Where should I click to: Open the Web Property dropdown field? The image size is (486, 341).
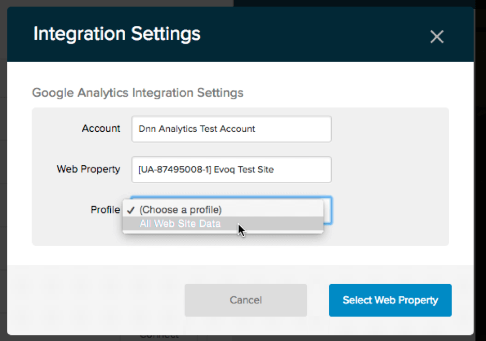pyautogui.click(x=231, y=169)
